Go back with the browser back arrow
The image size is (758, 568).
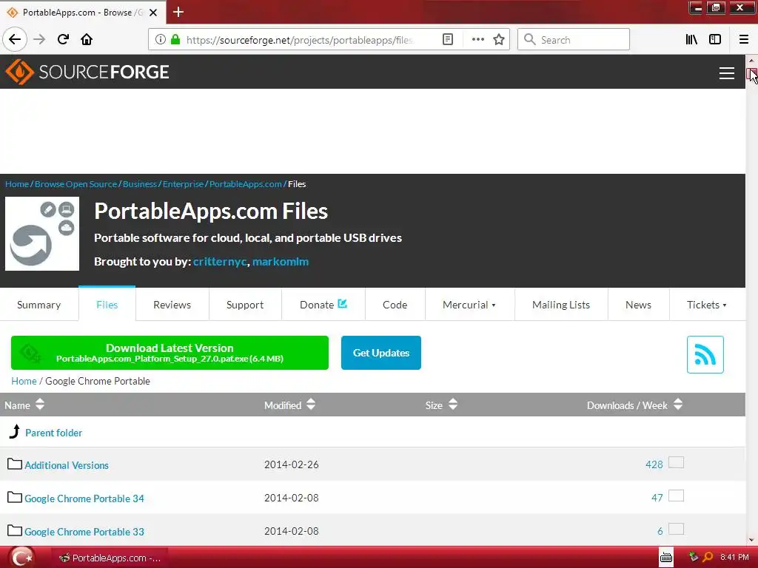point(15,39)
